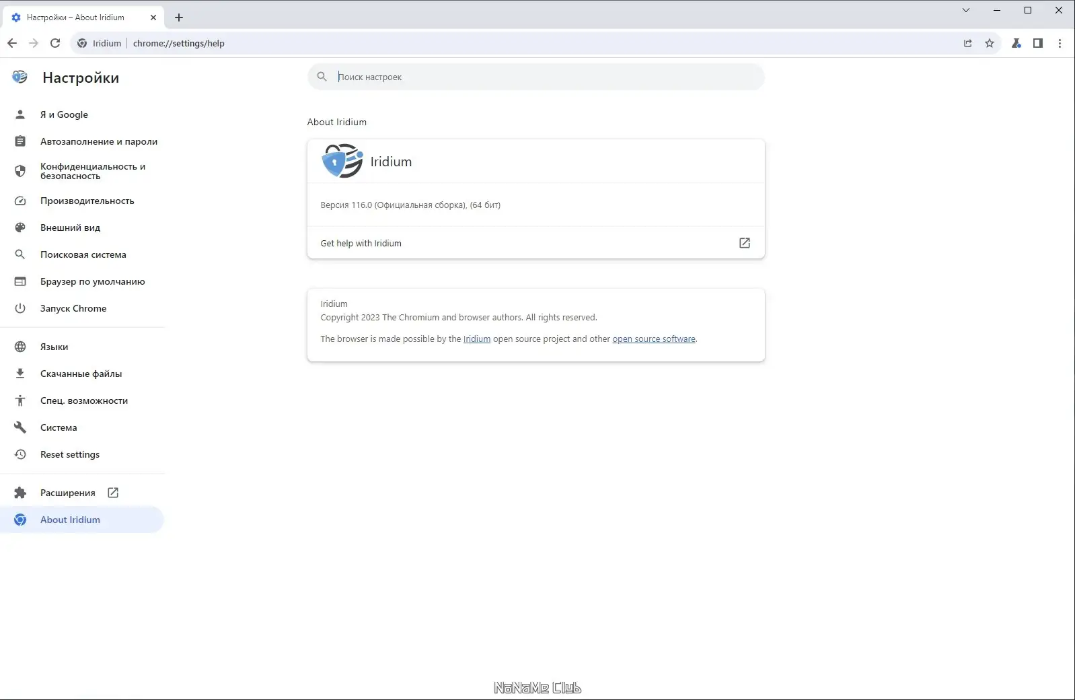Minimize the browser window

click(x=997, y=10)
